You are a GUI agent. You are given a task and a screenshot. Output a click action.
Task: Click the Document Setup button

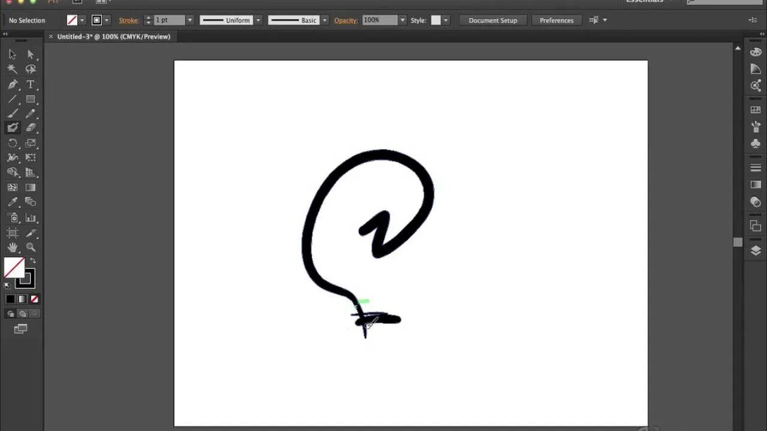pyautogui.click(x=493, y=20)
